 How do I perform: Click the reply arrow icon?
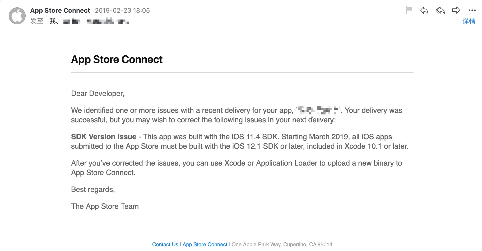click(424, 10)
